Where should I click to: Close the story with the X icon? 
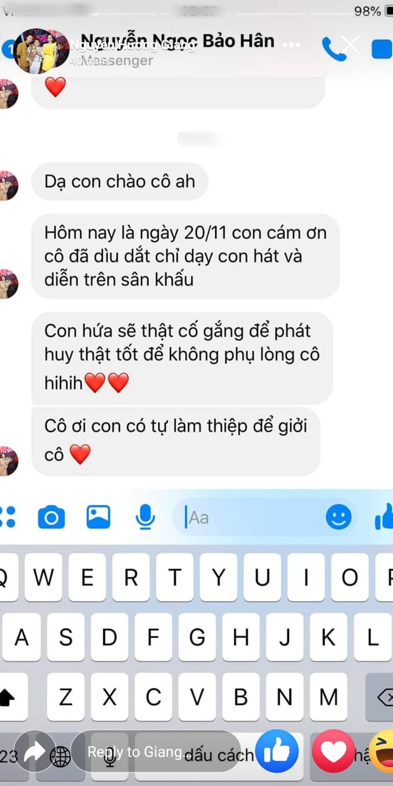pos(350,45)
